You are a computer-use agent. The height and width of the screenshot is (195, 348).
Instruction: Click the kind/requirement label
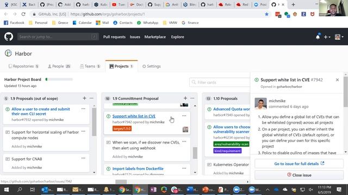coord(227,151)
